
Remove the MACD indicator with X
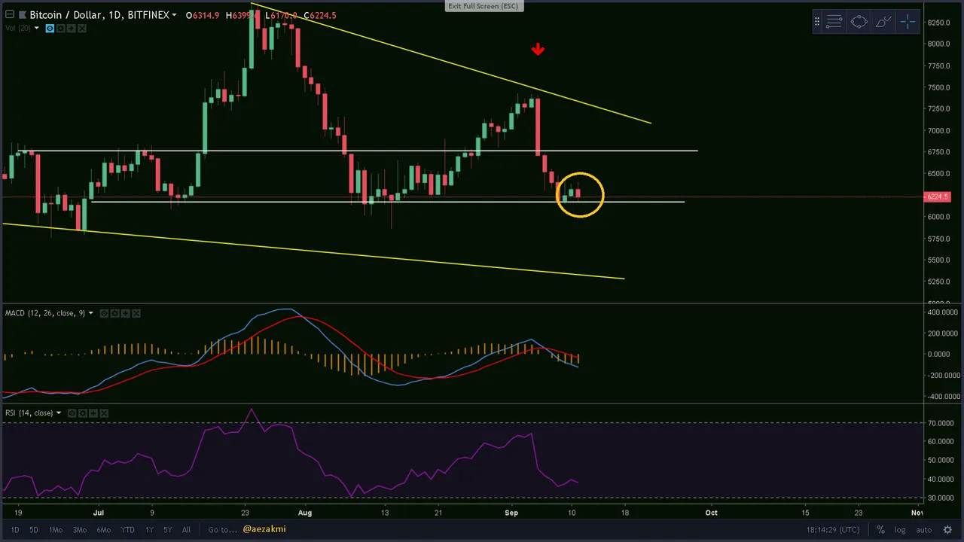click(x=136, y=313)
